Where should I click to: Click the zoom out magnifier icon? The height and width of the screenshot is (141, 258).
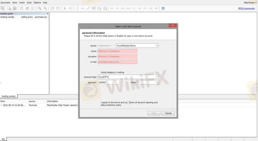45,8
